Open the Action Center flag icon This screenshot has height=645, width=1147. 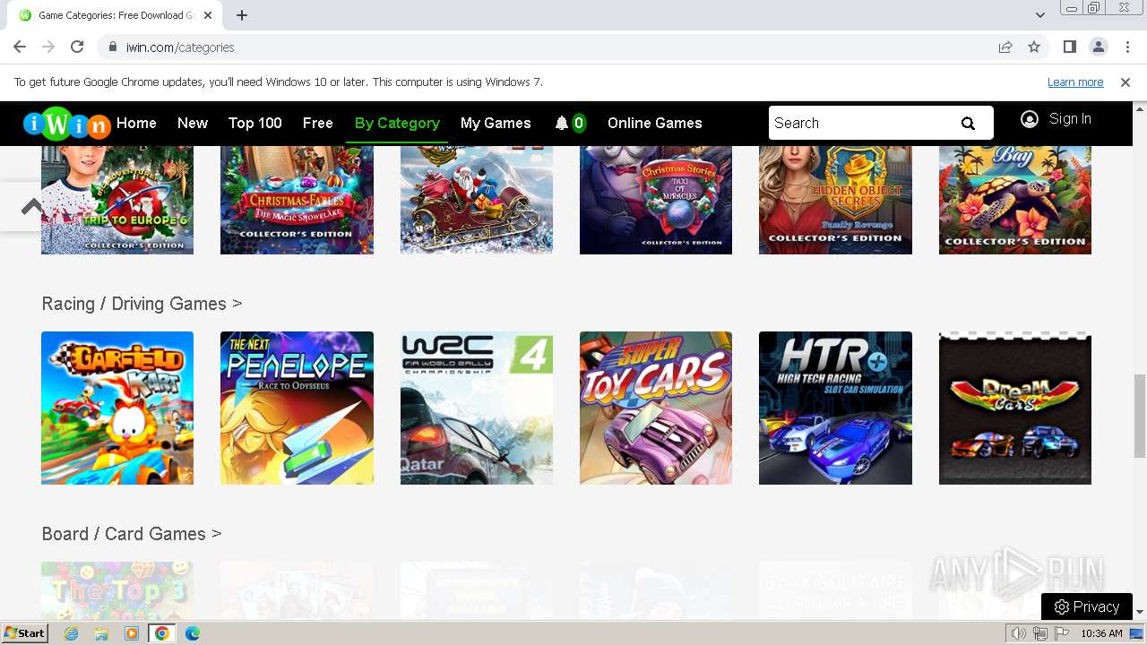(1062, 633)
